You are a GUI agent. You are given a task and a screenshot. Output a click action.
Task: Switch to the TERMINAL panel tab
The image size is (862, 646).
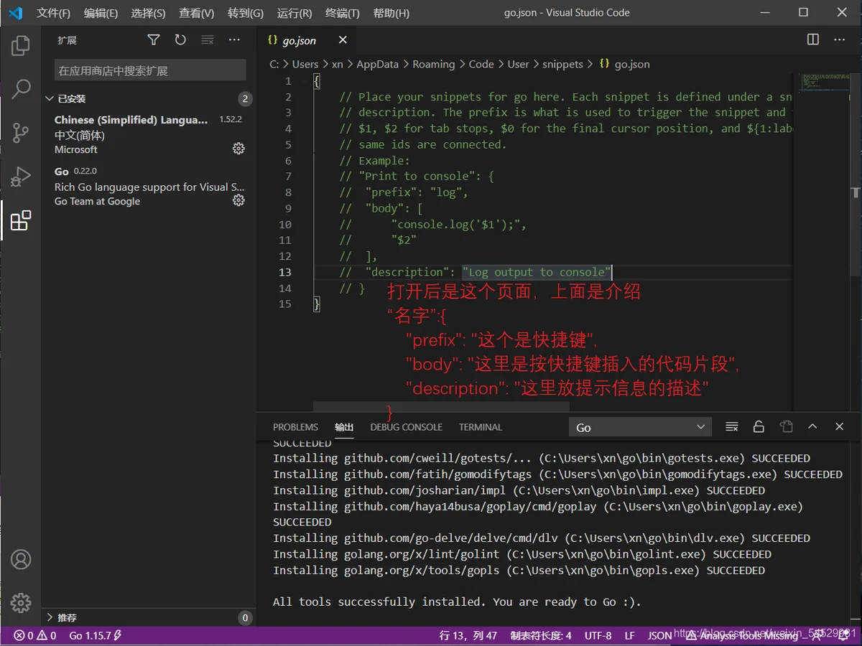tap(481, 427)
